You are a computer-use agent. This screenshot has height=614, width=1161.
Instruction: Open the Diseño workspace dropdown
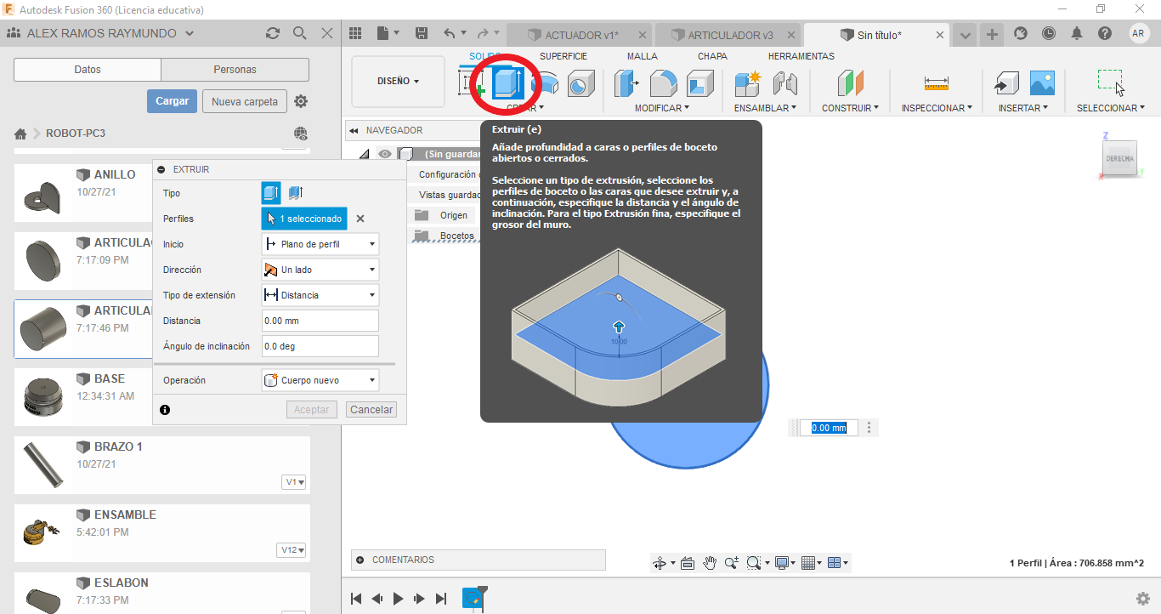398,82
